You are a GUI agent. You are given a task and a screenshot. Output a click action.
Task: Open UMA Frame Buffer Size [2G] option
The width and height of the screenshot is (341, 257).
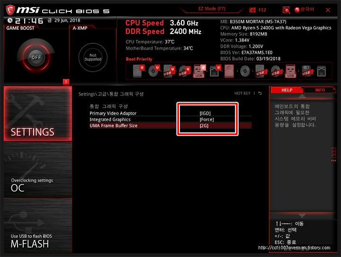click(x=170, y=125)
